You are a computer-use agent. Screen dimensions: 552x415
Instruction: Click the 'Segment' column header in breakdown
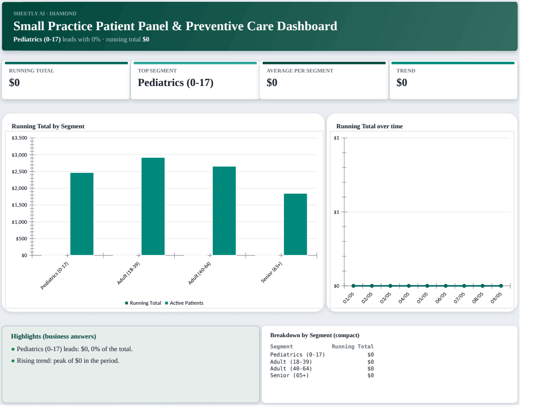(x=281, y=347)
